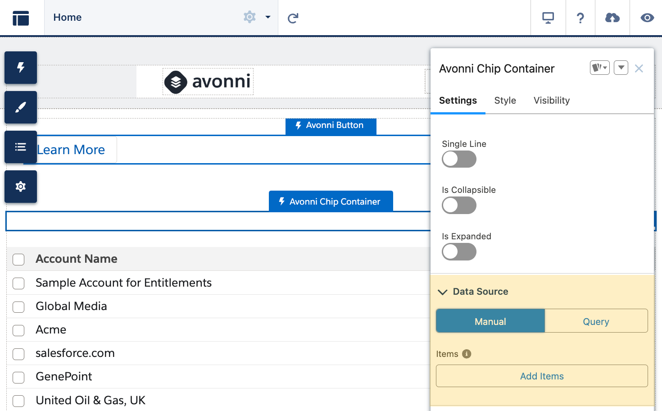The height and width of the screenshot is (411, 662).
Task: Open the component panel dropdown arrow
Action: click(x=621, y=68)
